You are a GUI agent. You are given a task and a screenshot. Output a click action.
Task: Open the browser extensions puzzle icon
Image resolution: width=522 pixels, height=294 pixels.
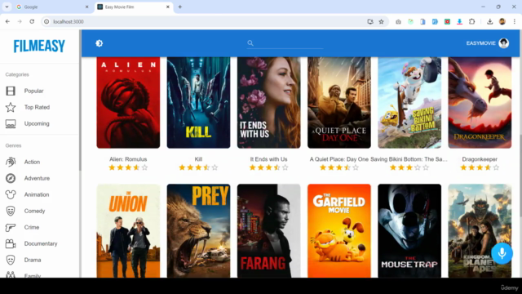point(471,22)
